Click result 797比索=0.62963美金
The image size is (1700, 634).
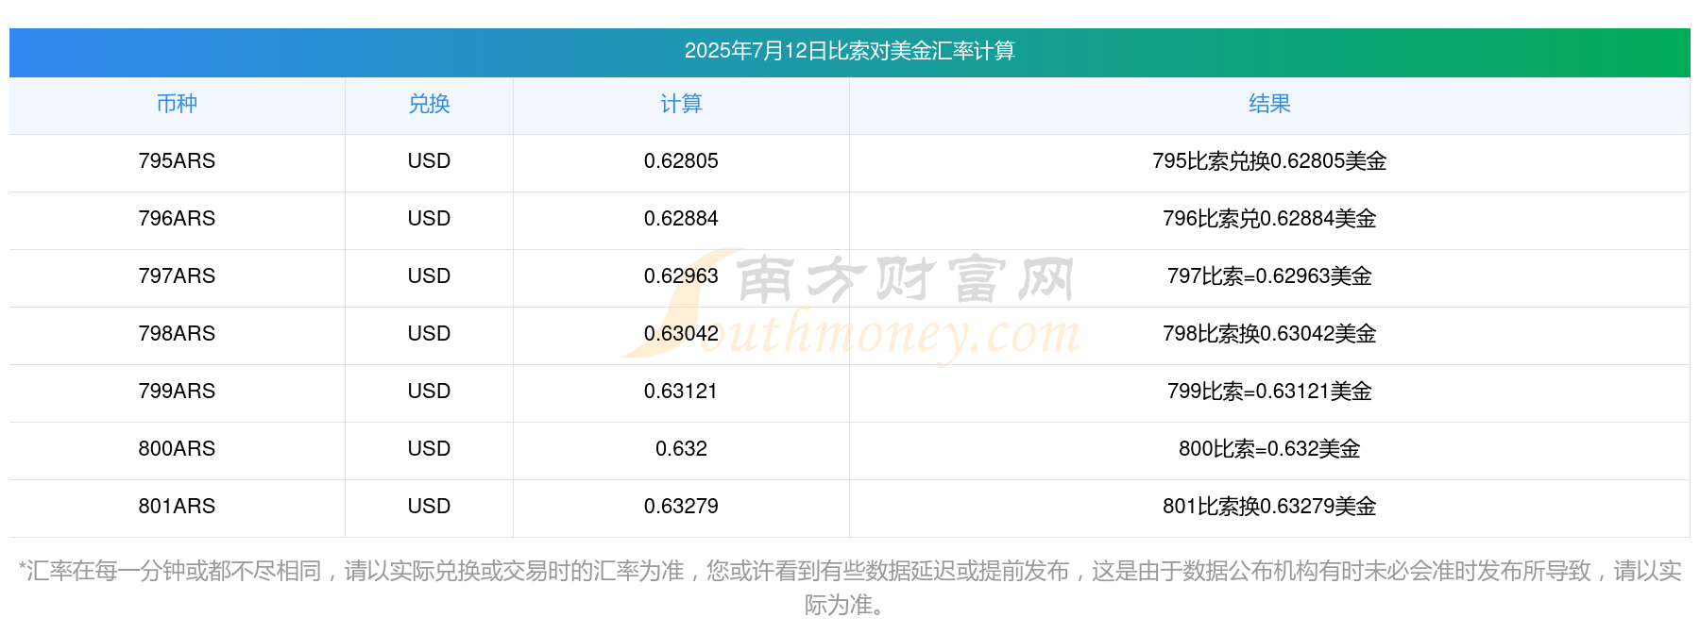point(1269,276)
